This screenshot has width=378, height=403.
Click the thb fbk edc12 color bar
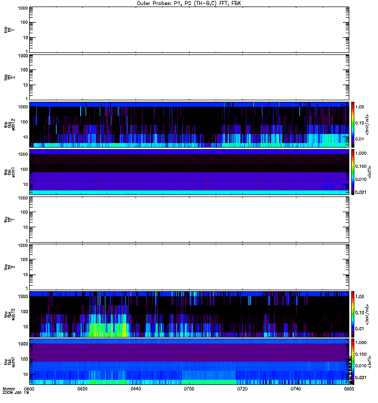(x=353, y=124)
